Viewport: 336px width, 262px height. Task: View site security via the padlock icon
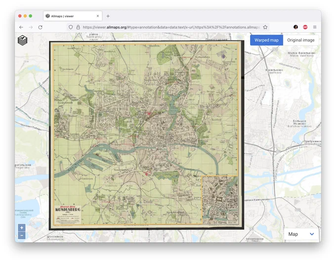(78, 27)
